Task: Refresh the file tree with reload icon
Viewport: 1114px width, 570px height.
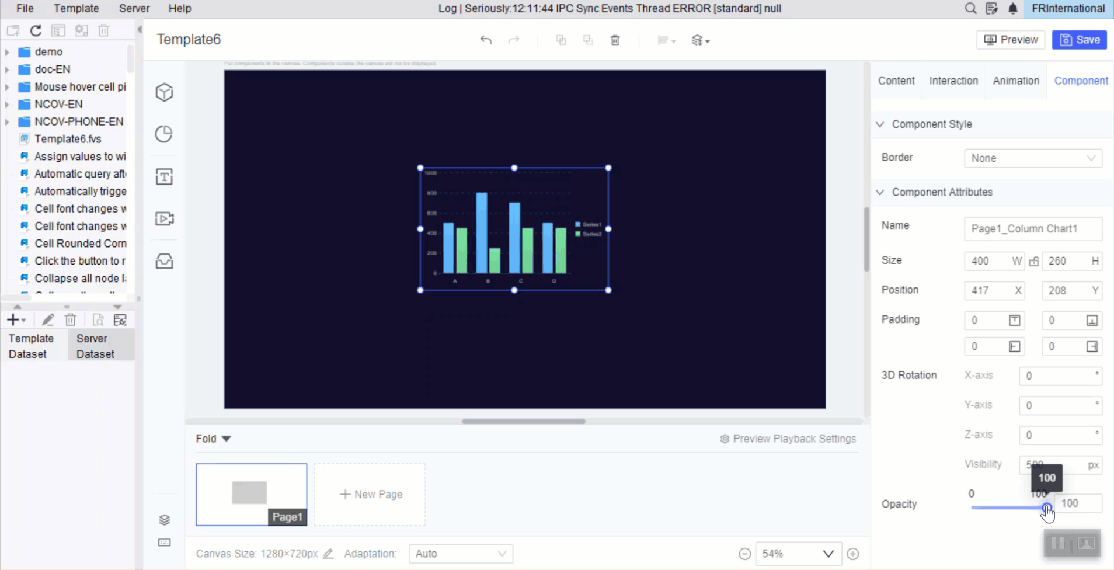Action: (36, 30)
